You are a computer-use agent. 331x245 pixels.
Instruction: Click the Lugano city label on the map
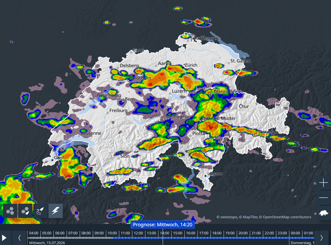click(215, 174)
